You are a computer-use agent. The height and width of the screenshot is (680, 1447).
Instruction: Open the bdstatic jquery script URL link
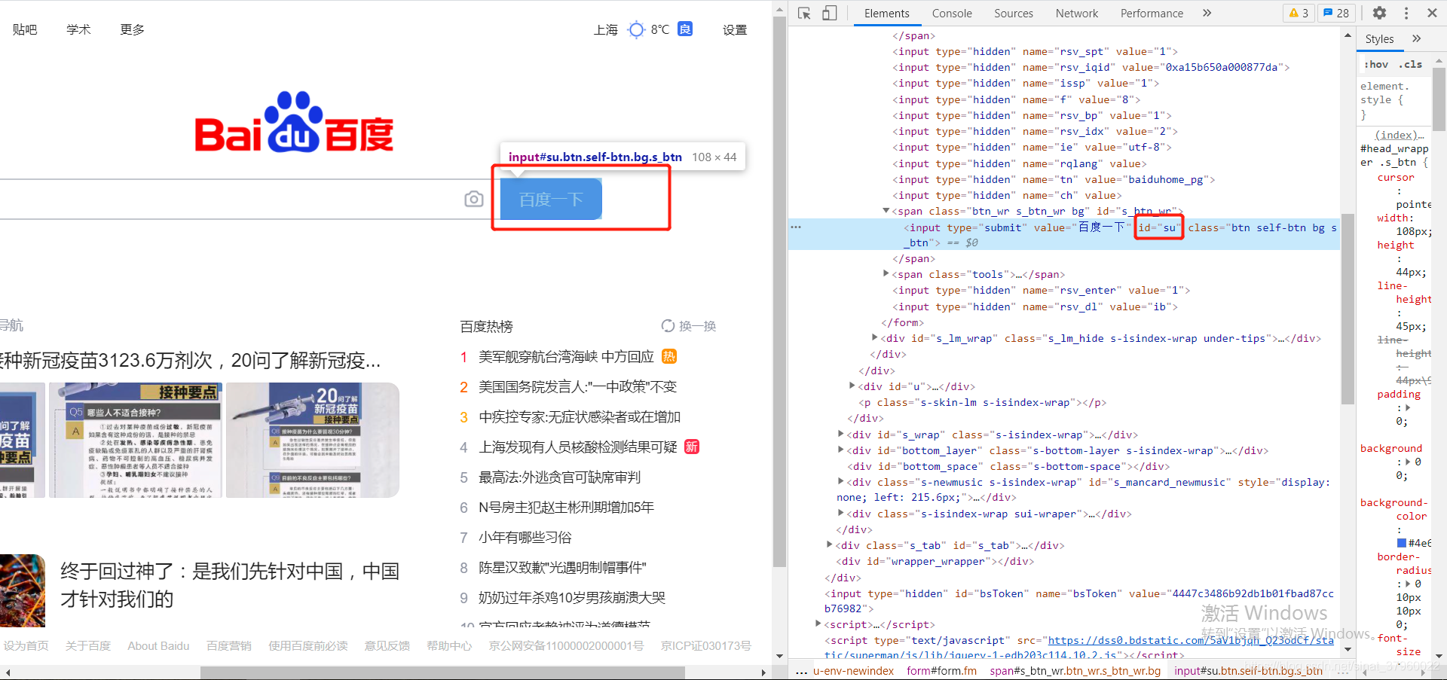coord(1191,640)
